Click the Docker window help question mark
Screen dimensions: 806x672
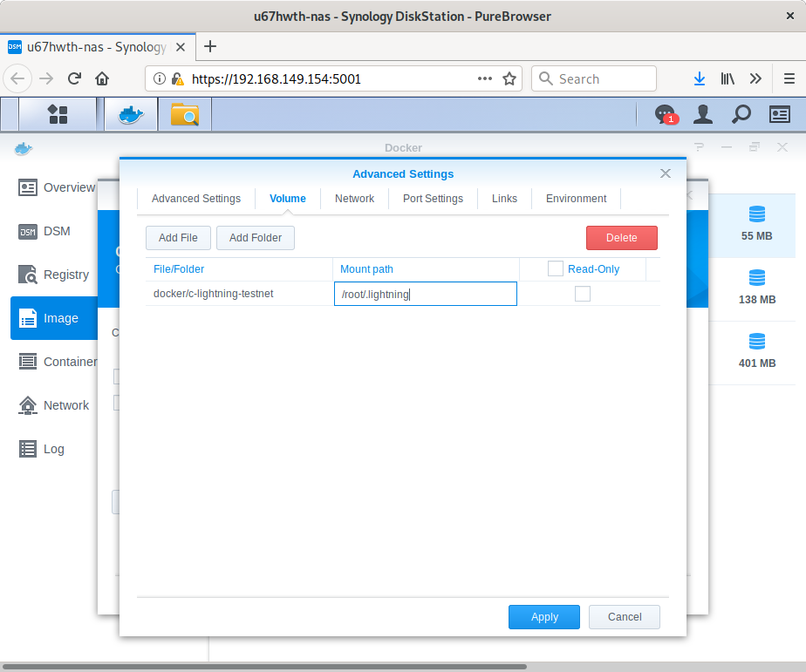coord(699,147)
